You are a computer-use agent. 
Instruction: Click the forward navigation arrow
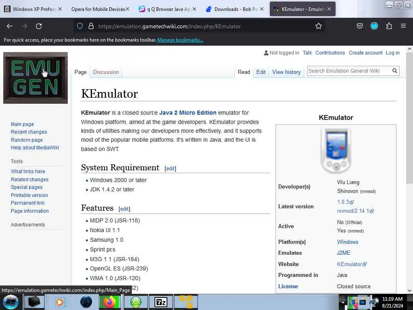tap(24, 26)
